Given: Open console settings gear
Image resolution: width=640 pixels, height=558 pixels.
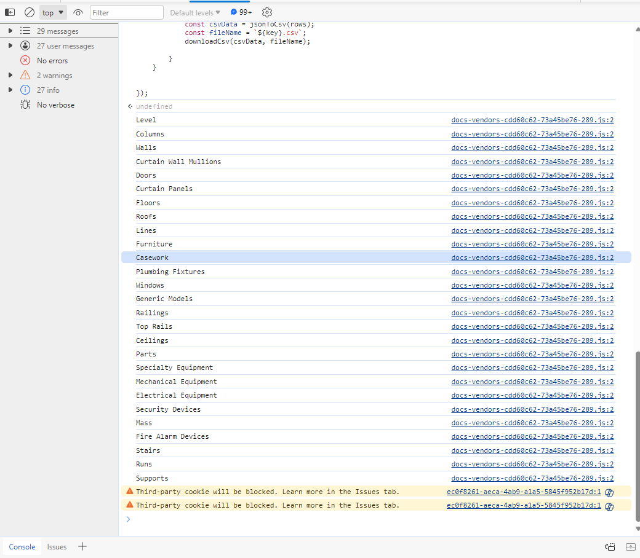Looking at the screenshot, I should click(x=266, y=12).
